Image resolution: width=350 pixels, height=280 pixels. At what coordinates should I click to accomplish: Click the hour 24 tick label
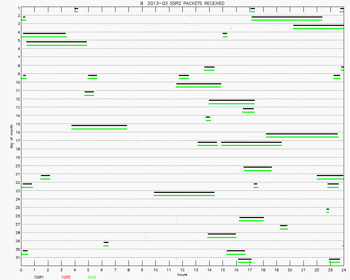point(344,270)
